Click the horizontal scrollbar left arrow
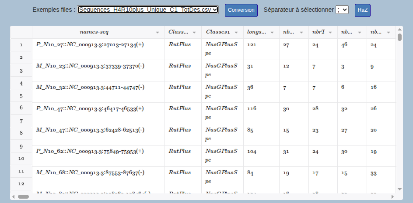The height and width of the screenshot is (203, 413). tap(14, 196)
